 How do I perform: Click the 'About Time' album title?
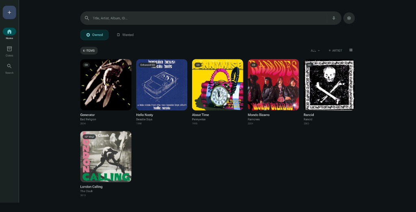pos(201,115)
